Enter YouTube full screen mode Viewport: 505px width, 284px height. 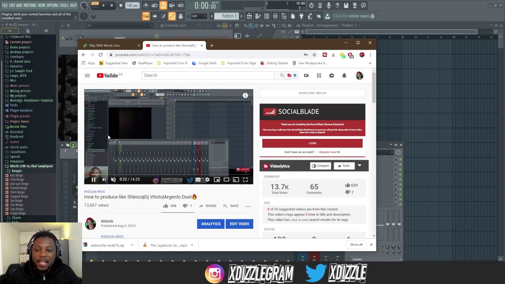click(245, 180)
